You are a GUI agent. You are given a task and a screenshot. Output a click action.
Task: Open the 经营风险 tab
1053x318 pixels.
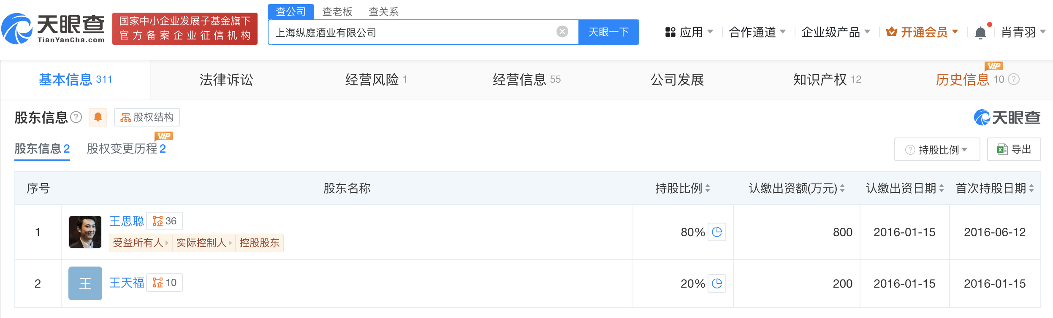point(376,79)
